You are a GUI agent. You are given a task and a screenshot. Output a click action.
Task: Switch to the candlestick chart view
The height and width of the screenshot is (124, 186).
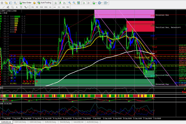pos(60,3)
